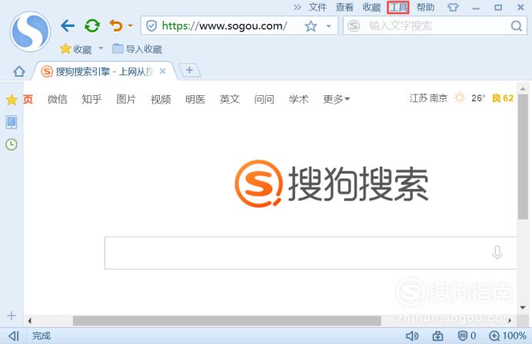Open the undo arrow's dropdown list
532x344 pixels.
(x=130, y=26)
